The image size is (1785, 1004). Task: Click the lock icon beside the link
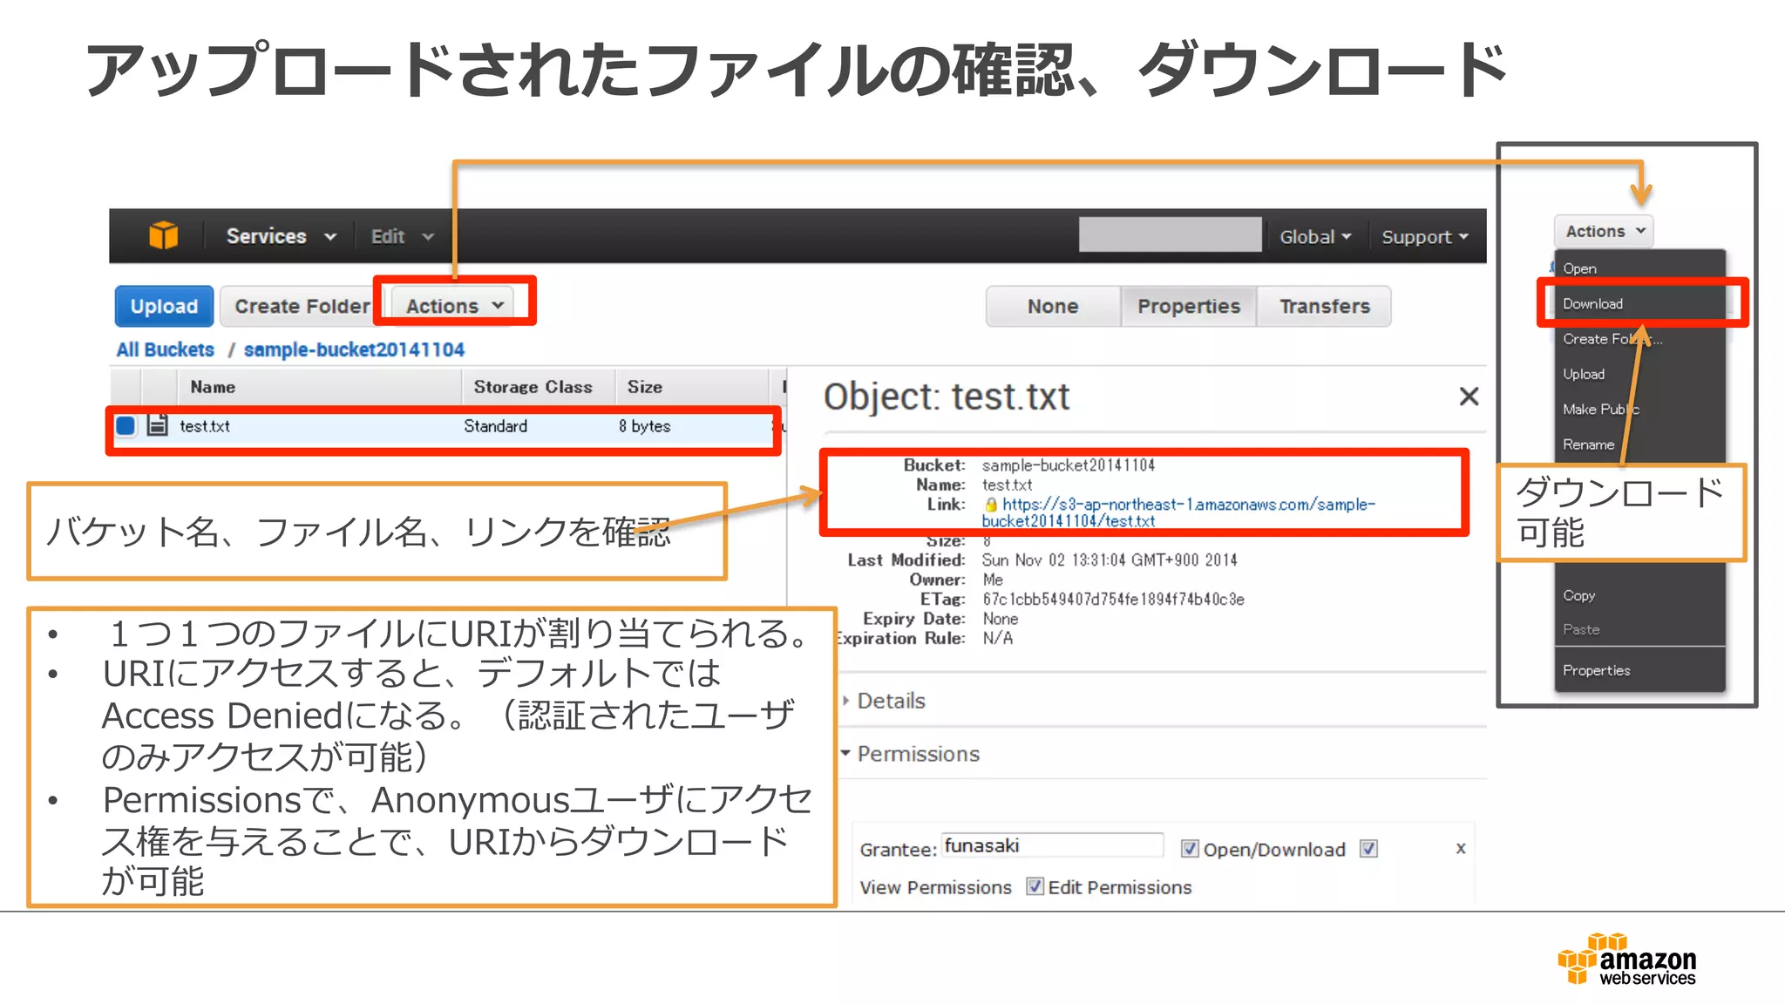991,505
